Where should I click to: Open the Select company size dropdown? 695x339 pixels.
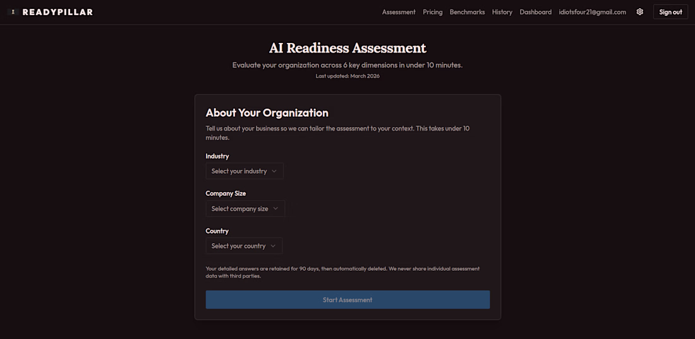pyautogui.click(x=245, y=208)
